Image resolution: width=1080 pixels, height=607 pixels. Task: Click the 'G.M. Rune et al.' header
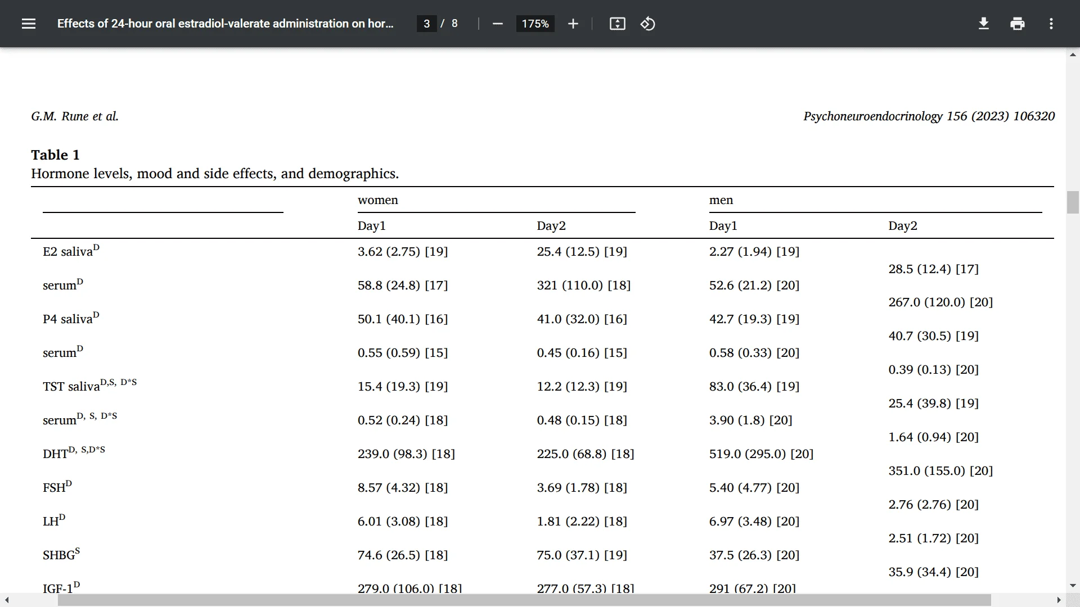coord(75,116)
